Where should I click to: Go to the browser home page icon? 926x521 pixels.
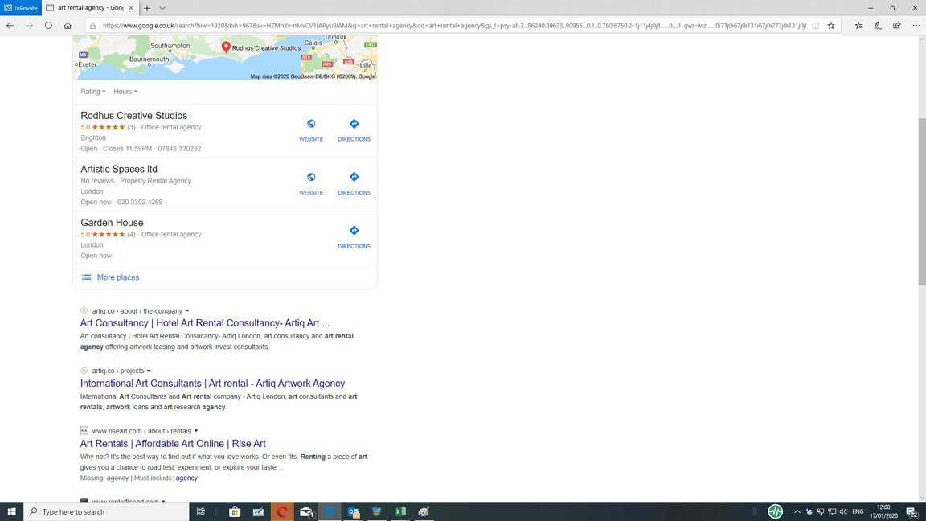[68, 26]
